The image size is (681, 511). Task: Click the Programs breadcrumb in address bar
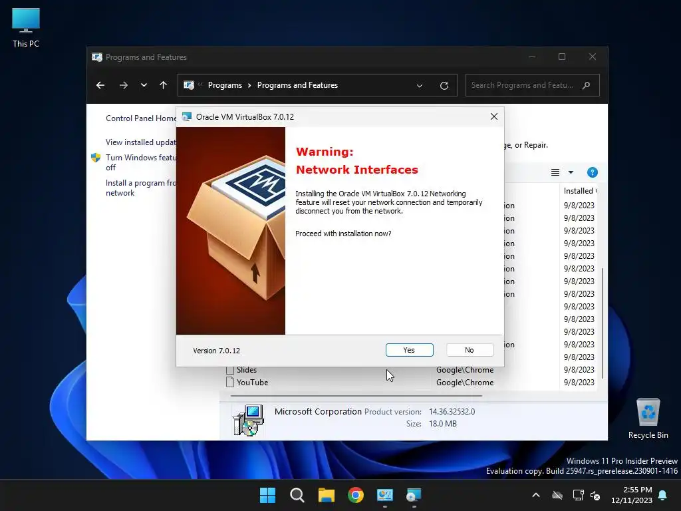[x=225, y=85]
